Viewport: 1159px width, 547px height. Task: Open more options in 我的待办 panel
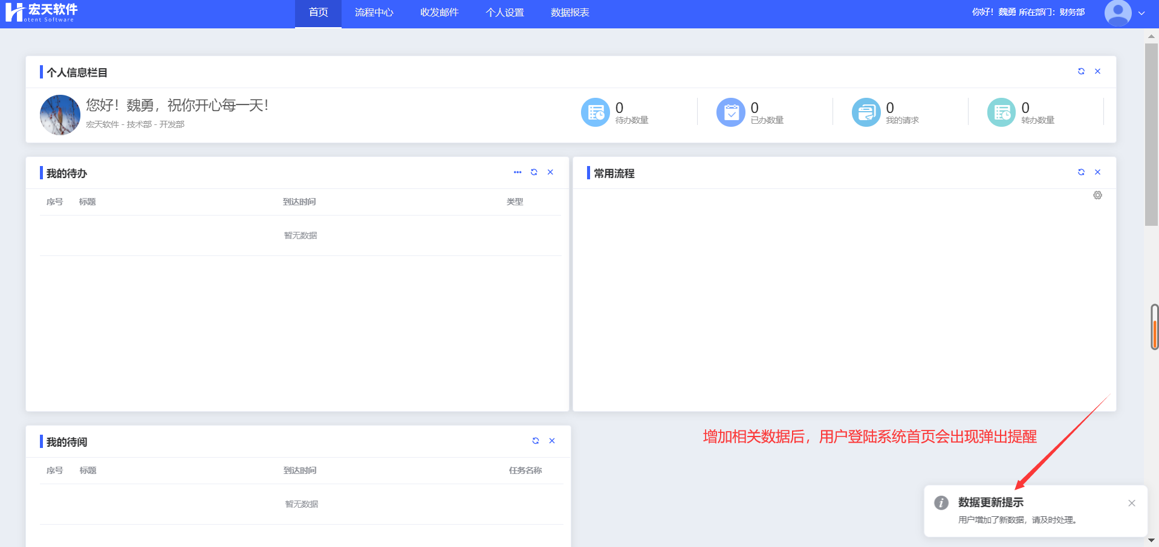coord(518,172)
